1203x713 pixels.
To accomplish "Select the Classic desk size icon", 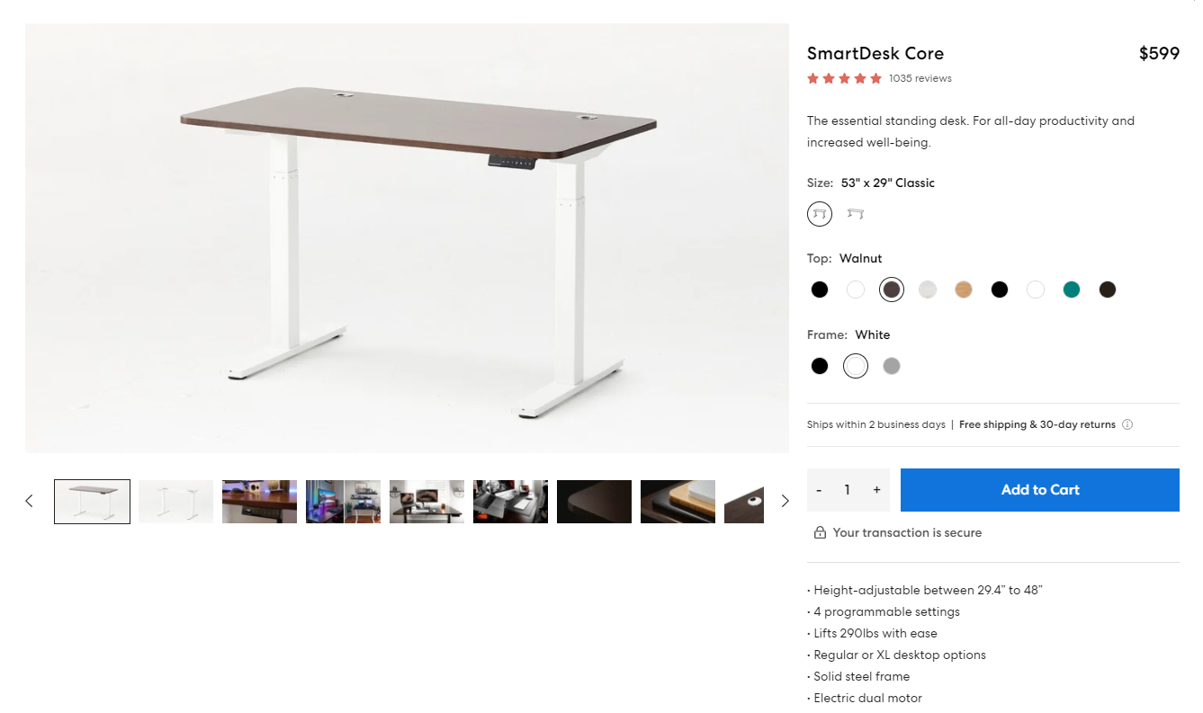I will pos(819,214).
